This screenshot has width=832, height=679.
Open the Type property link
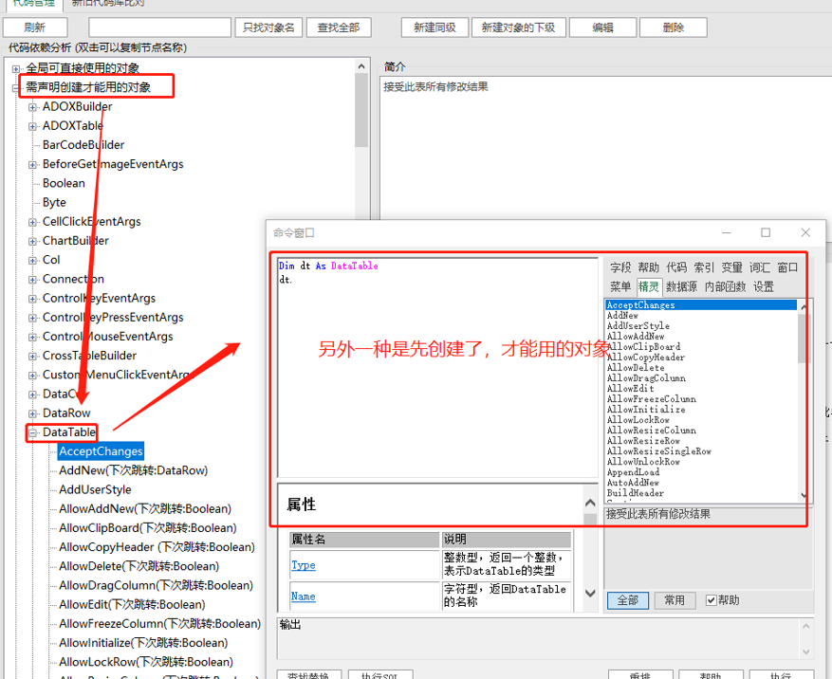(304, 565)
